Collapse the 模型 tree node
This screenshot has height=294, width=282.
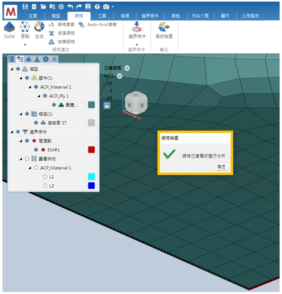12,69
